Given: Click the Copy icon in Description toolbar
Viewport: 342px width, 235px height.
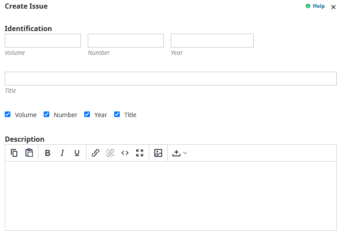Looking at the screenshot, I should coord(14,153).
